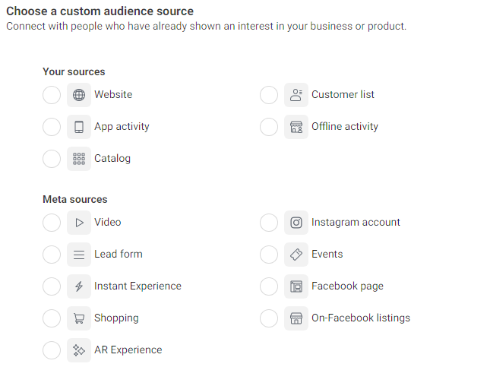Click the App activity phone icon
The height and width of the screenshot is (367, 490).
(79, 127)
